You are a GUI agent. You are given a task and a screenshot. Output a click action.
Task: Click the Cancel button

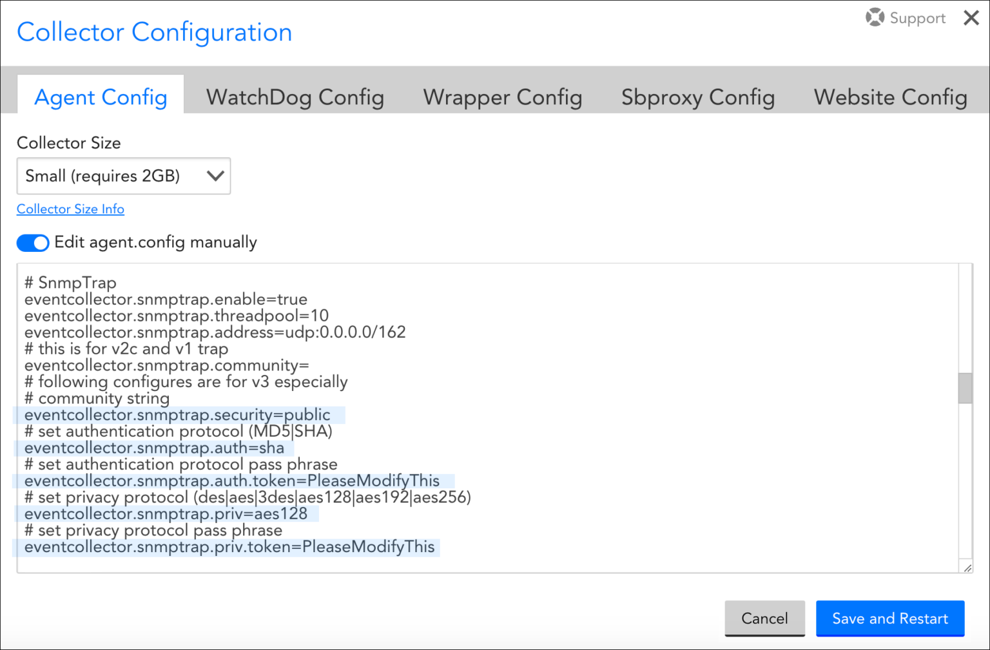764,618
